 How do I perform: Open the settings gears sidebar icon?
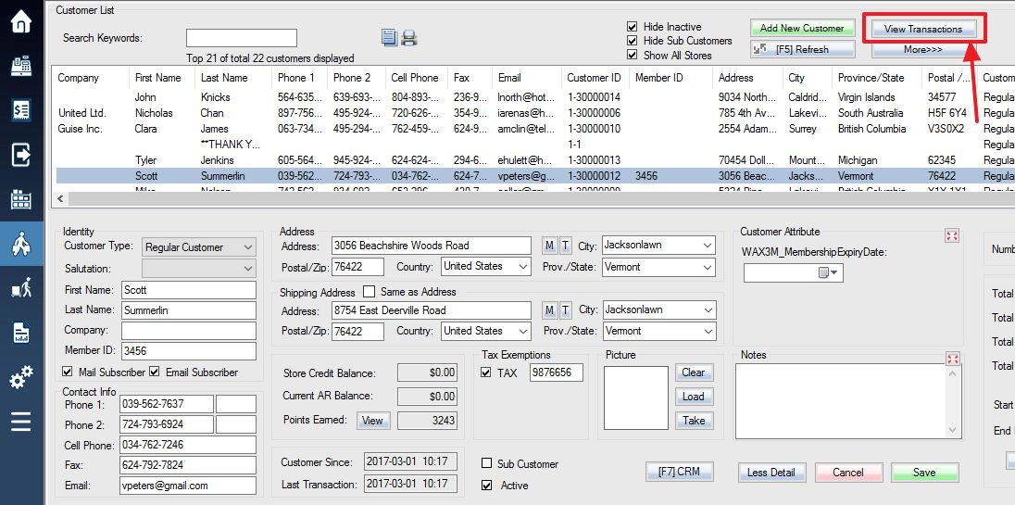(20, 377)
